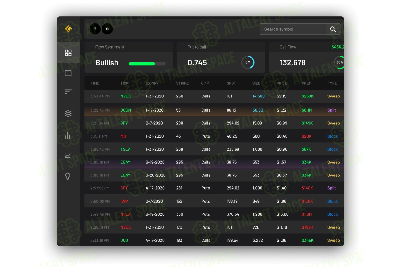Click the expiry 4-17-2020 in QQQ row

[155, 241]
